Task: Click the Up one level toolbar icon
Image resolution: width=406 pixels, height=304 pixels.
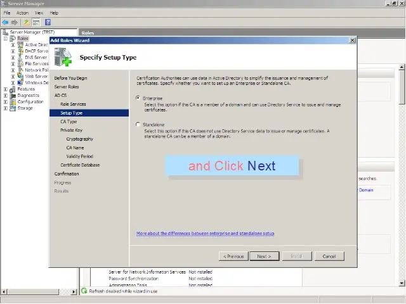Action: click(x=27, y=23)
